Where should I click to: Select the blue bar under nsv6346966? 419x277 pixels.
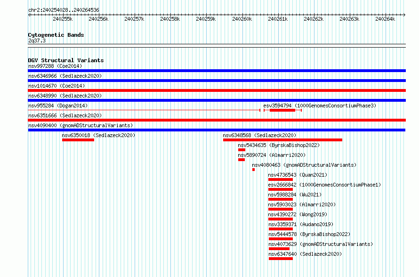217,81
